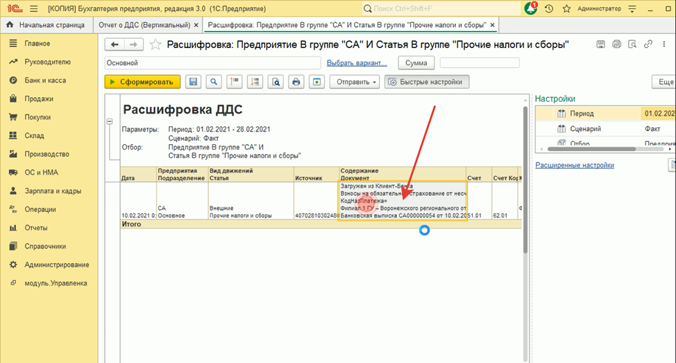Image resolution: width=676 pixels, height=363 pixels.
Task: Collapse the report group minus box
Action: click(110, 122)
